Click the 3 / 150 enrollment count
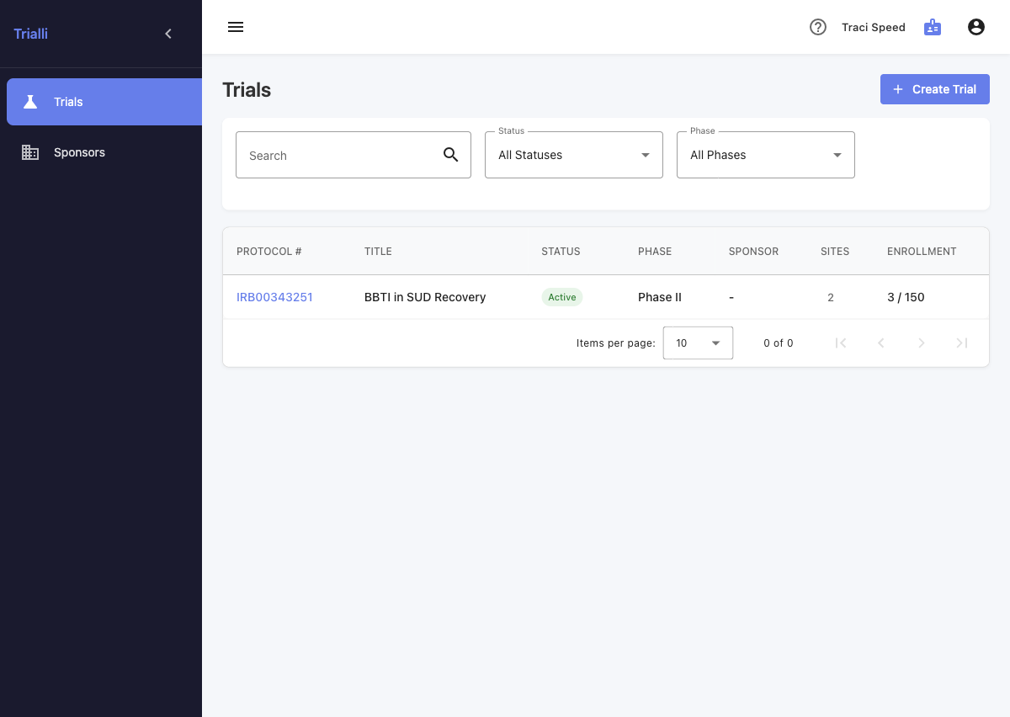 906,297
